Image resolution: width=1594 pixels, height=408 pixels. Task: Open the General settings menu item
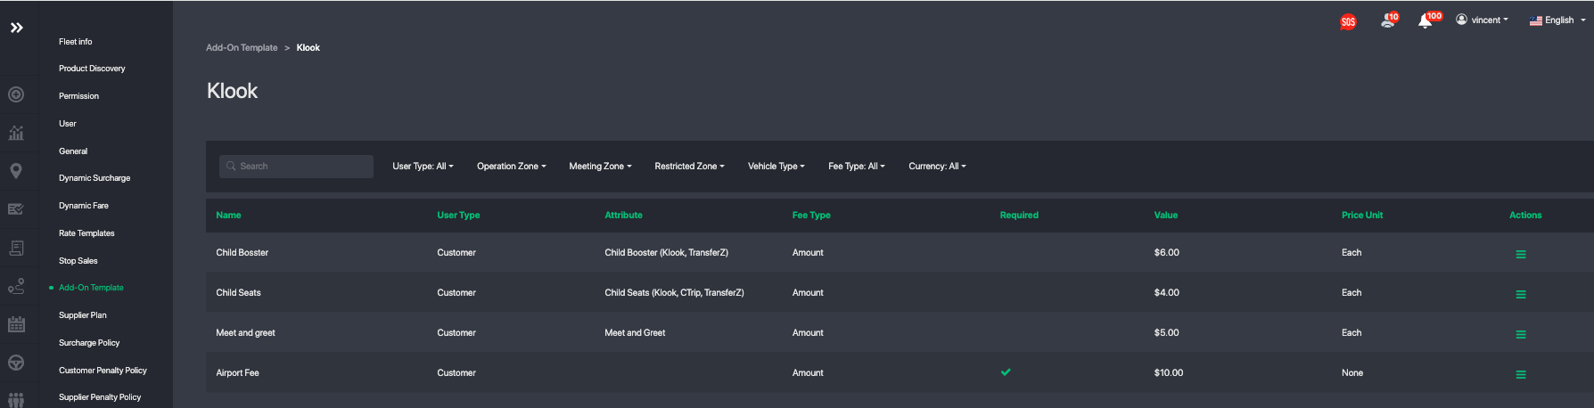point(73,151)
